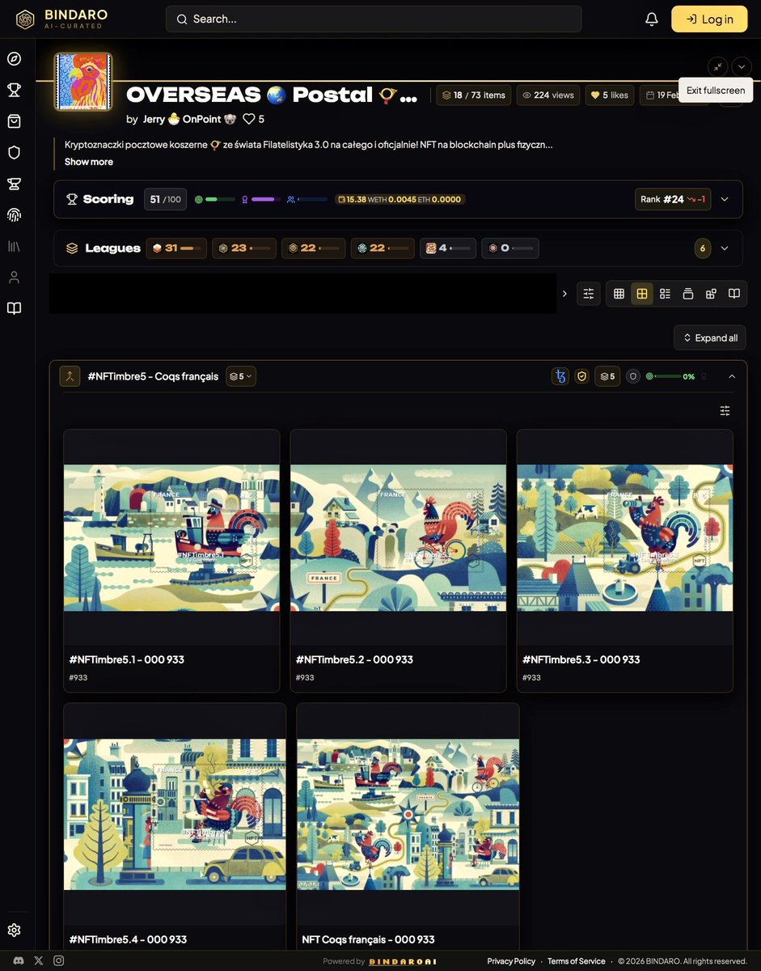Click the league badge showing 31

pos(176,248)
